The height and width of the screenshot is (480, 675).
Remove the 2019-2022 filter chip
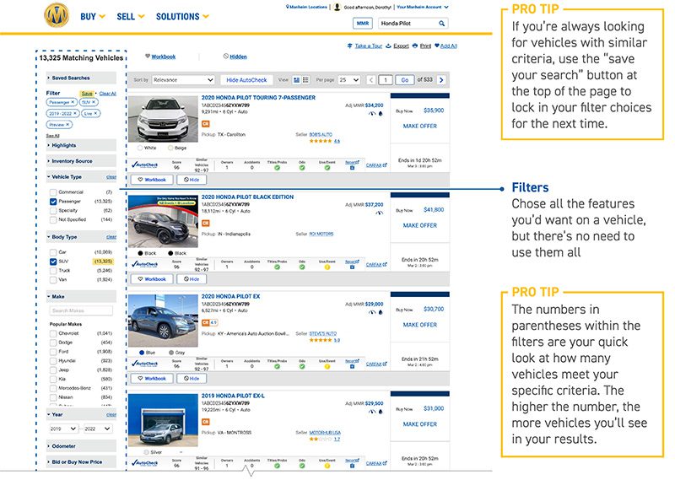[75, 113]
